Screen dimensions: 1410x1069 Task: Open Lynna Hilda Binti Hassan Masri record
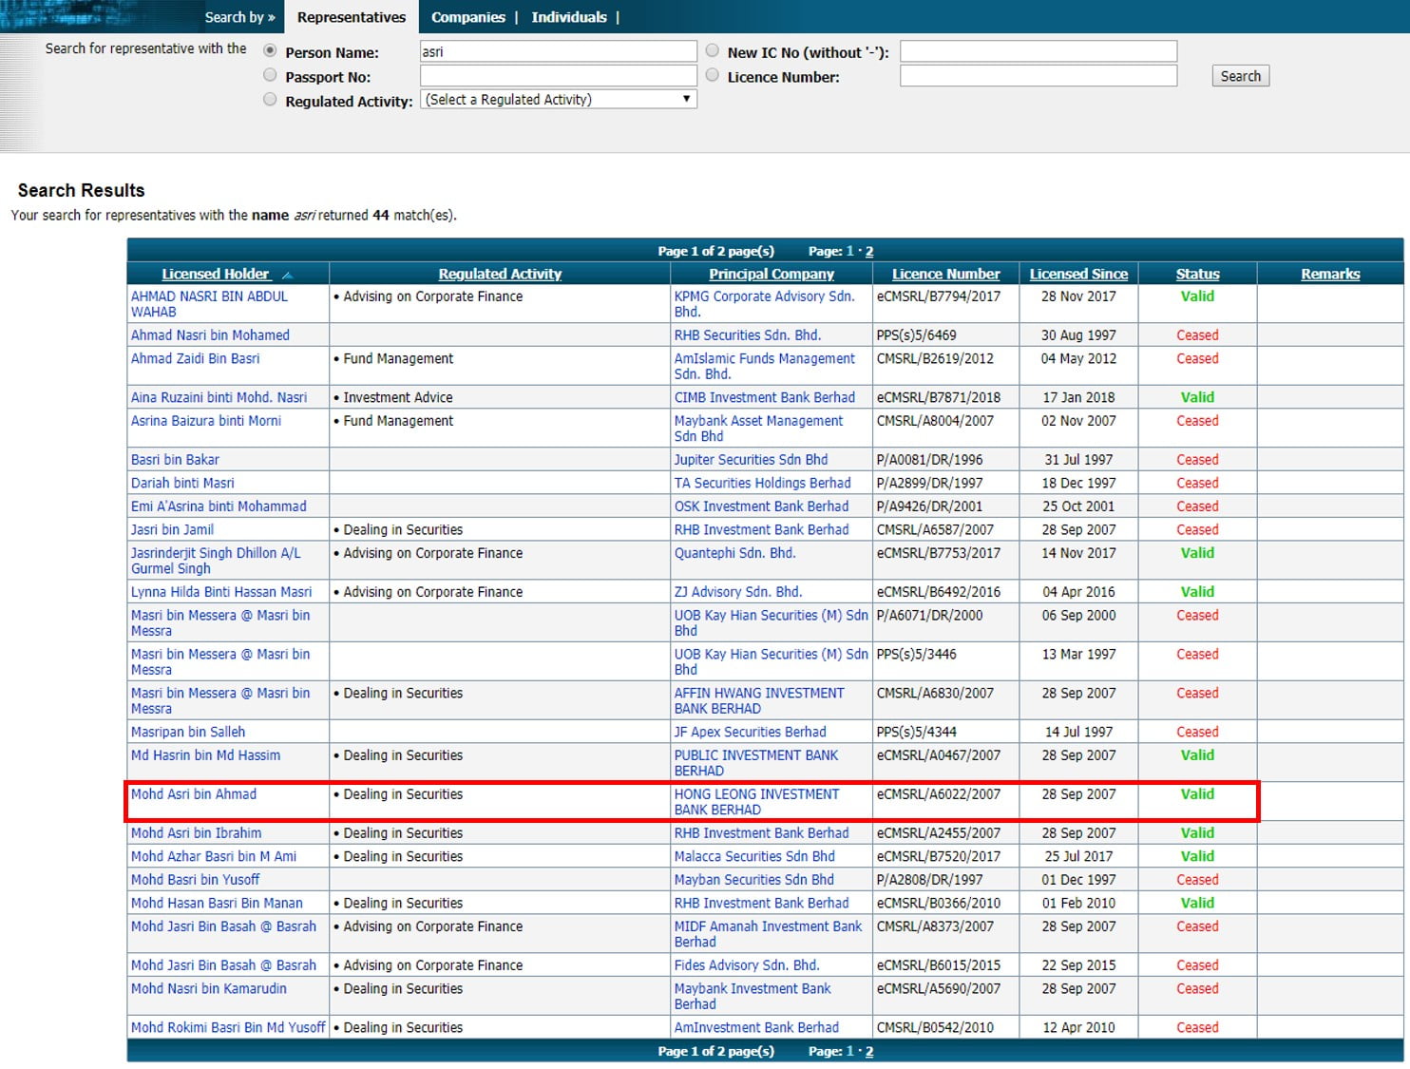click(x=221, y=592)
